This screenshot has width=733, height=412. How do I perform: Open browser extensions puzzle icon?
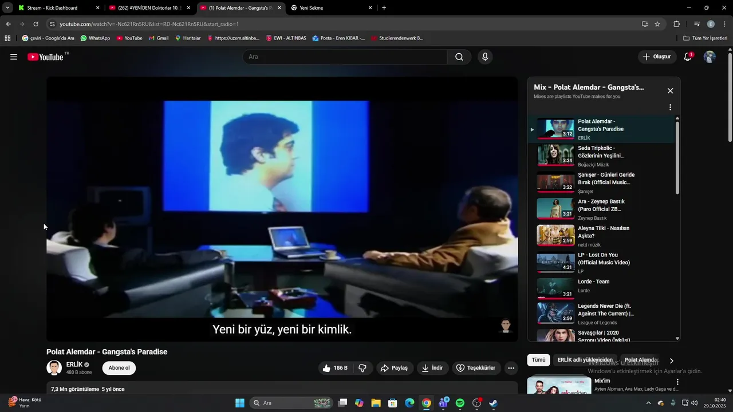pyautogui.click(x=676, y=24)
